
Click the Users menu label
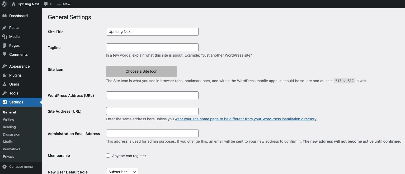(x=14, y=84)
